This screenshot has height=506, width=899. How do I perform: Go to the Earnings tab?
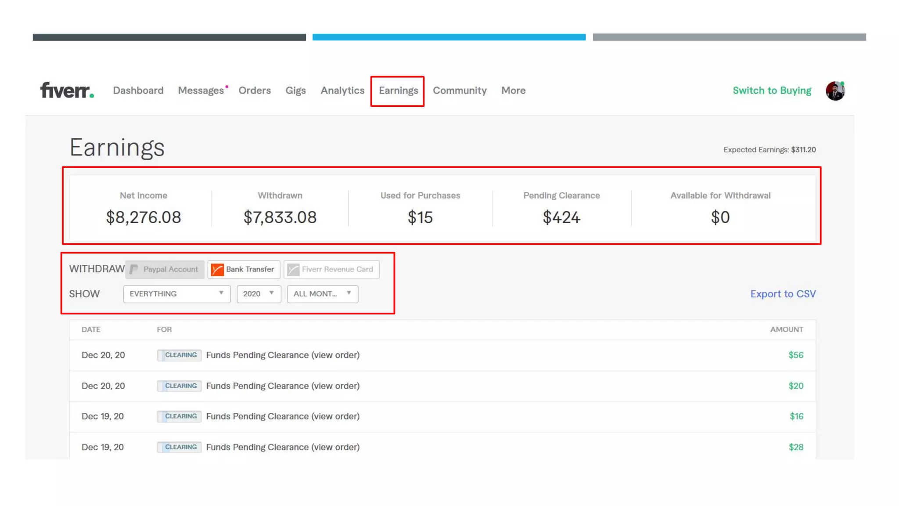[x=398, y=90]
